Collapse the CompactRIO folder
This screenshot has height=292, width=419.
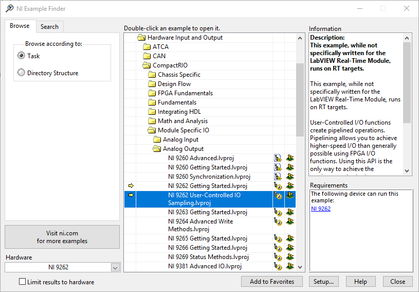point(147,65)
